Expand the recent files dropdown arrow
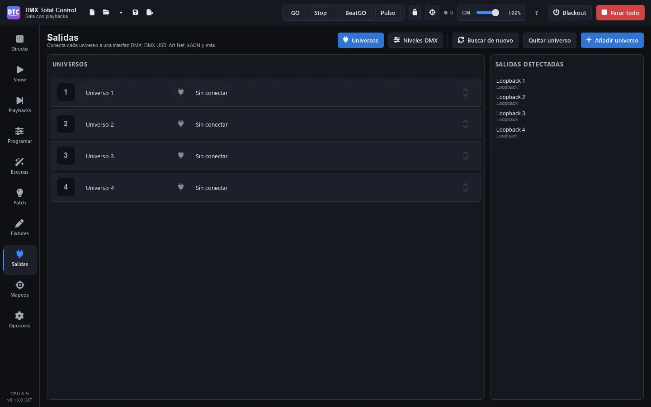This screenshot has width=651, height=407. [121, 13]
